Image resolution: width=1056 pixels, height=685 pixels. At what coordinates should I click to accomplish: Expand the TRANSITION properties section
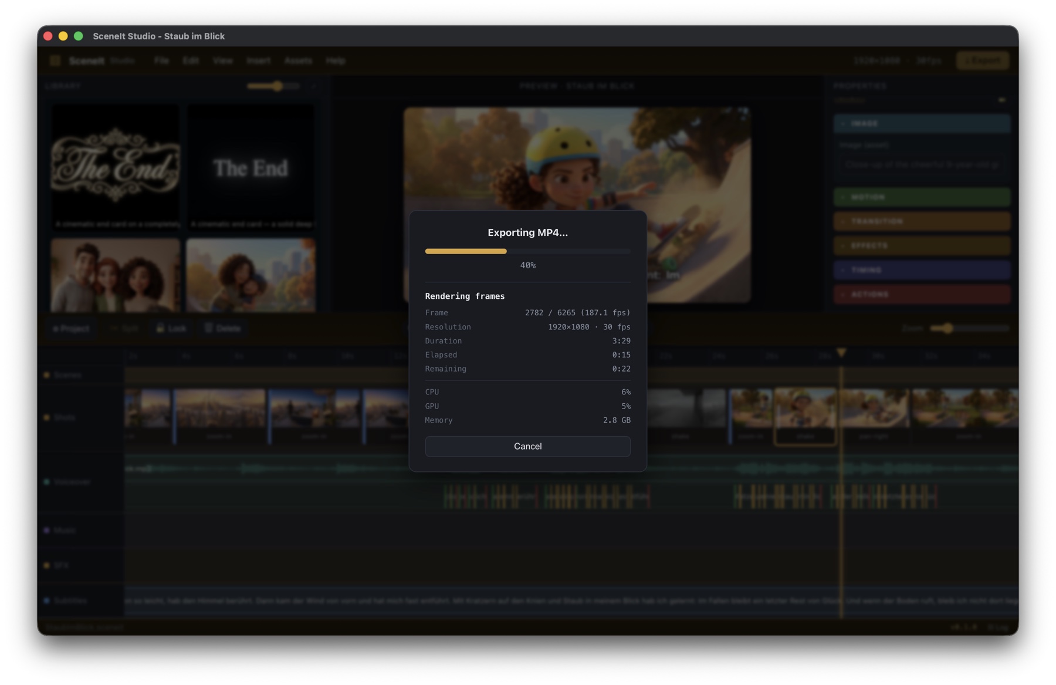click(922, 221)
